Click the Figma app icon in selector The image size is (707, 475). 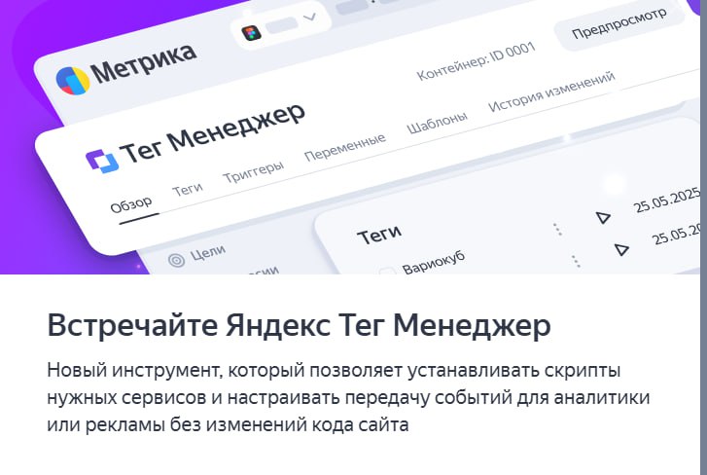[x=252, y=33]
